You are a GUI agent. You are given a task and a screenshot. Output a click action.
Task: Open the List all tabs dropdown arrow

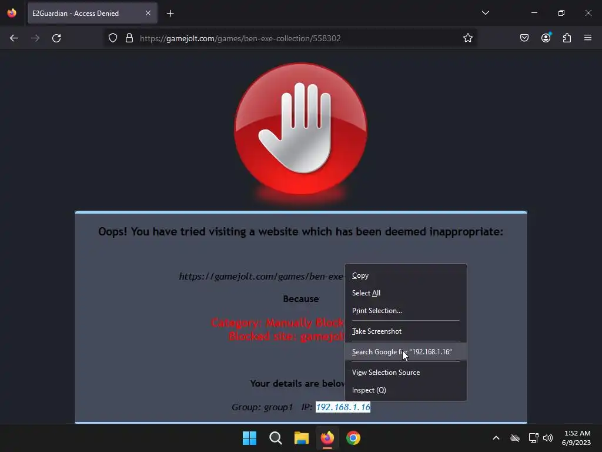(x=485, y=13)
